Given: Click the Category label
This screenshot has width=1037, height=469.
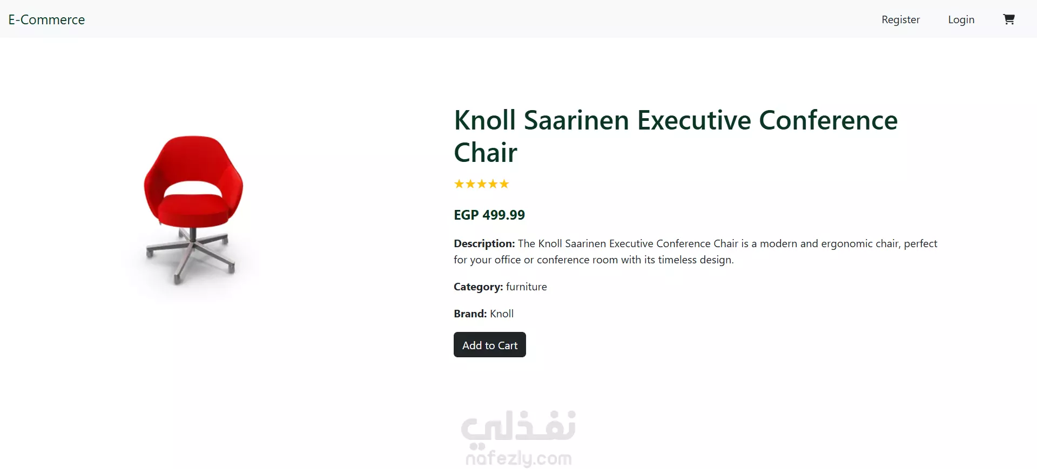Looking at the screenshot, I should (x=479, y=287).
